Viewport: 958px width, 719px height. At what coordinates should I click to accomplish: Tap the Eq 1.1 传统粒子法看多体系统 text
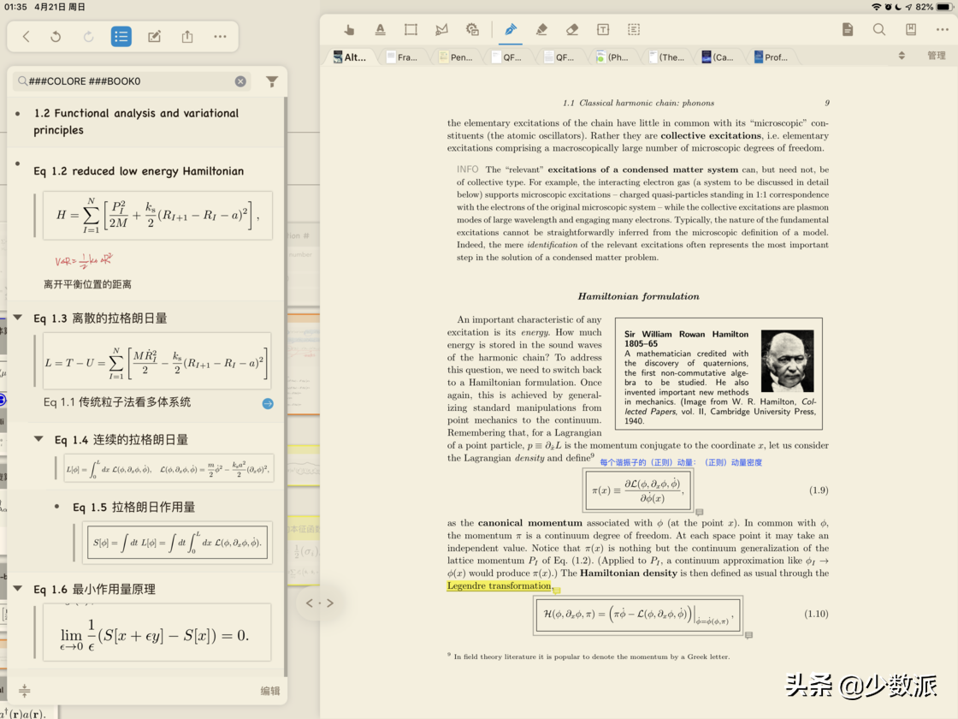click(x=116, y=402)
